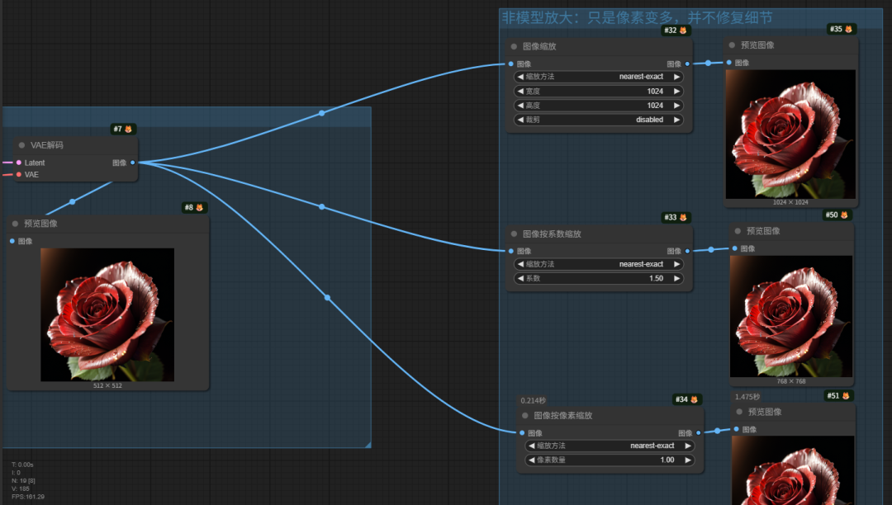Click the 图像 input port of preview node #35
Image resolution: width=892 pixels, height=505 pixels.
729,63
